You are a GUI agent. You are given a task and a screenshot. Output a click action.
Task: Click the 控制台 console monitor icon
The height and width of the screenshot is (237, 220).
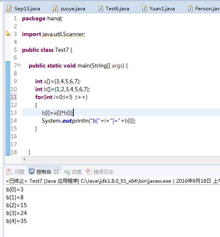tap(31, 172)
